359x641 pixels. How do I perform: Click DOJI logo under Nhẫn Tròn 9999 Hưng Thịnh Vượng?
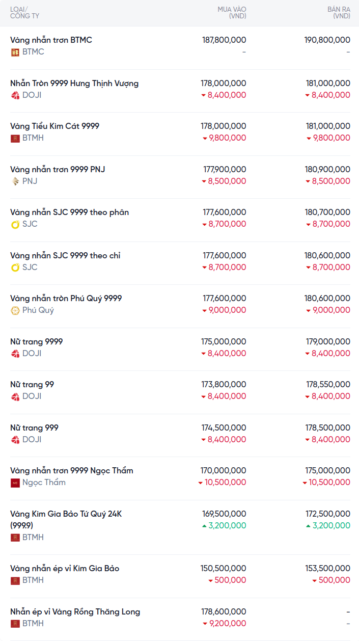click(15, 95)
